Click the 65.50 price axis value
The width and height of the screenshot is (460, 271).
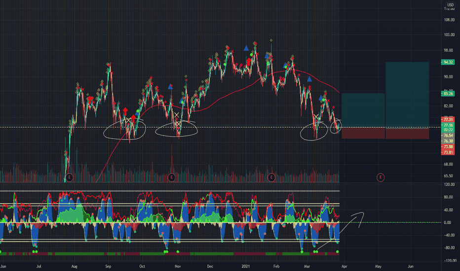pos(449,176)
